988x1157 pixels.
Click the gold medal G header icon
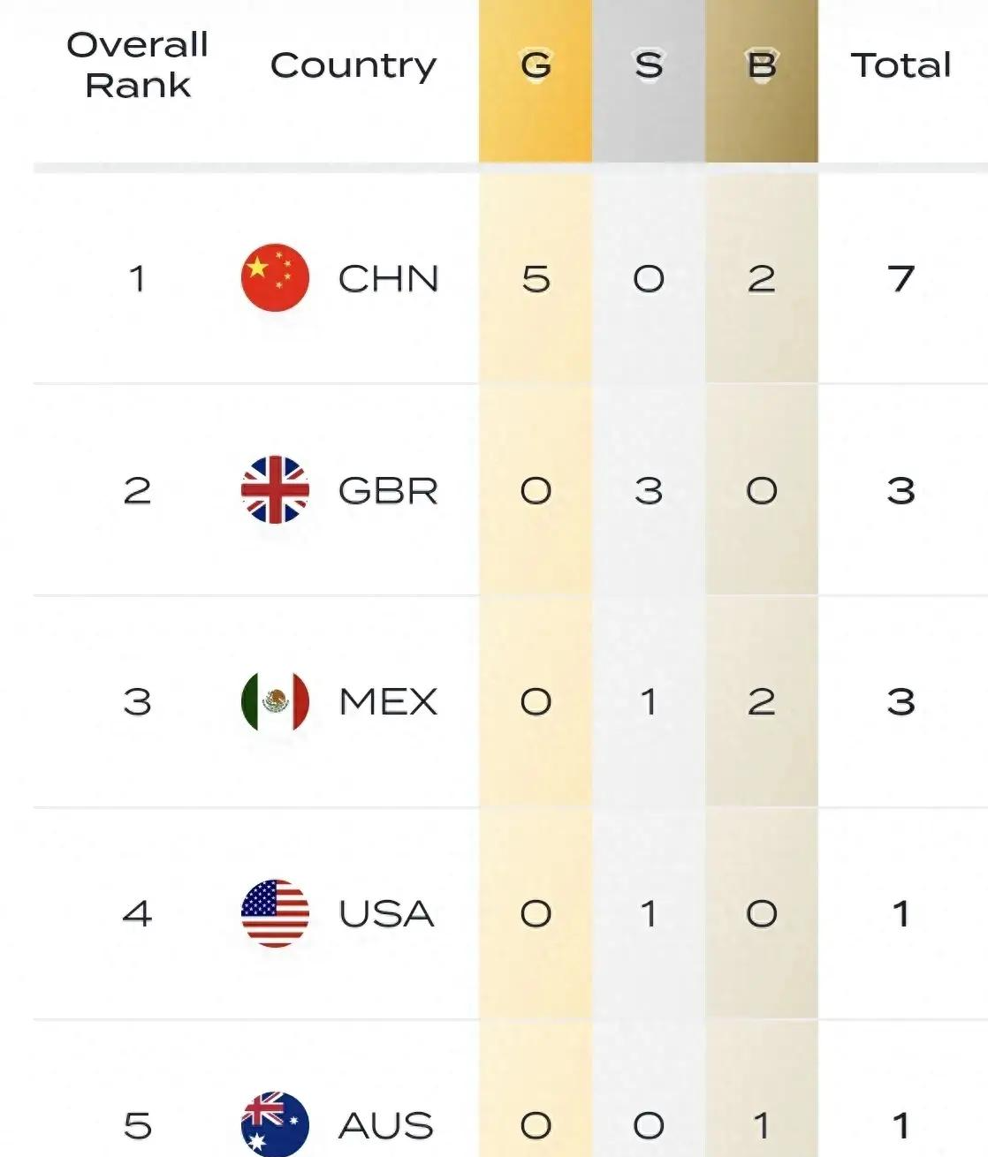(536, 65)
